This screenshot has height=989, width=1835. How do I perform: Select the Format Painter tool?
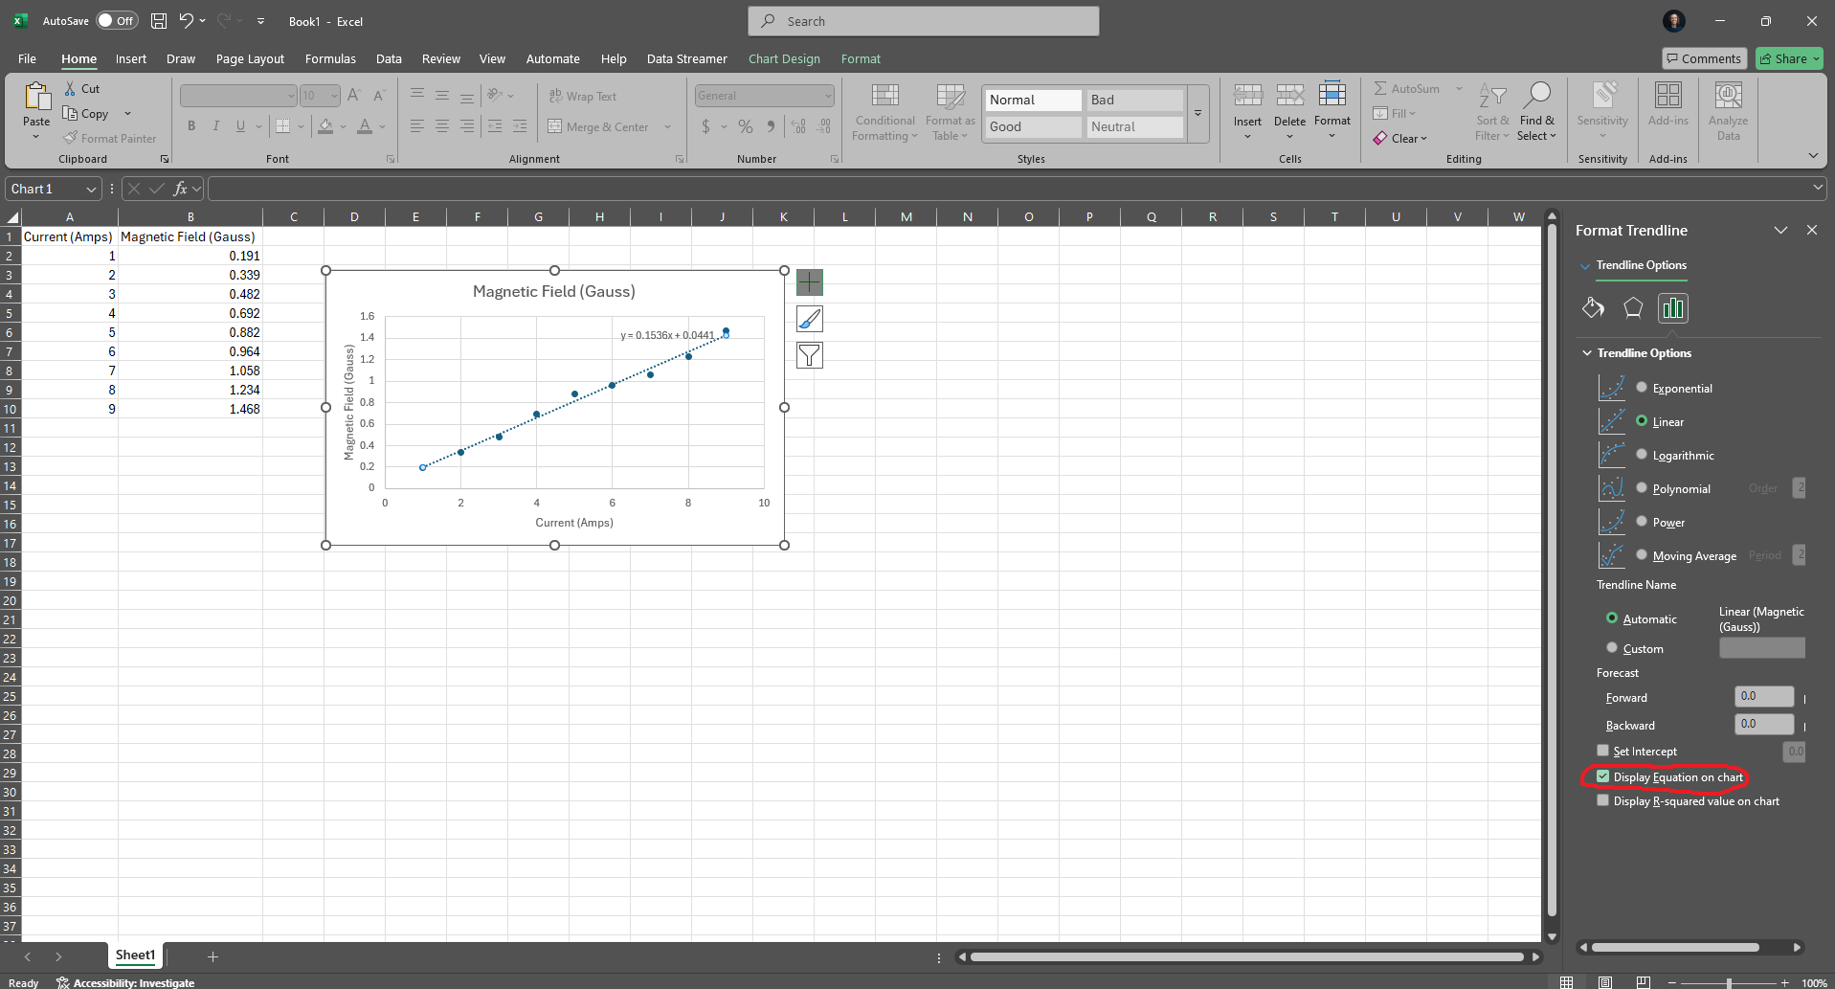point(109,138)
